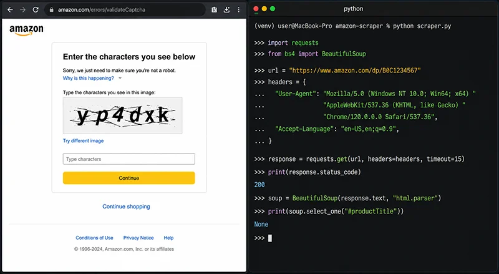This screenshot has height=274, width=499.
Task: Maximize the terminal with the green button
Action: (273, 9)
